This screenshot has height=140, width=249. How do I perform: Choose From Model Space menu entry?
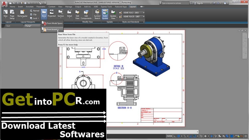52,23
